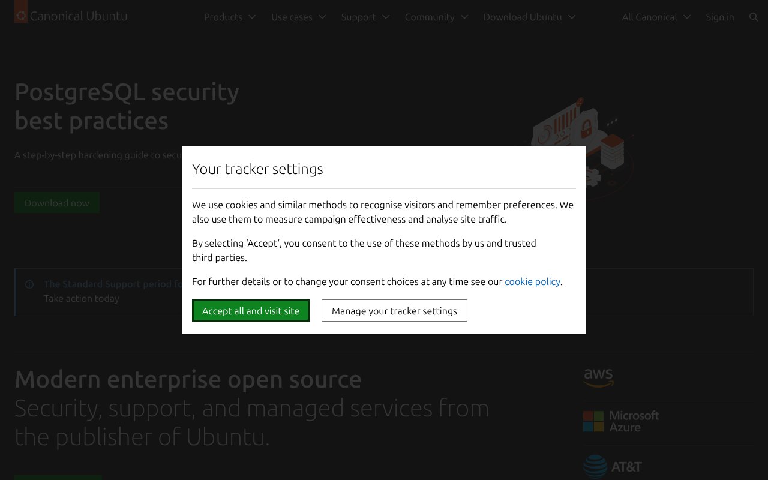768x480 pixels.
Task: Click the Ubuntu logo icon
Action: (x=21, y=14)
